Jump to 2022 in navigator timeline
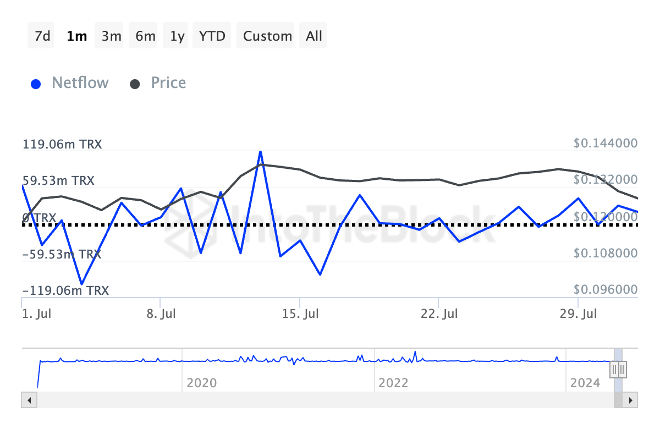Image resolution: width=660 pixels, height=440 pixels. click(393, 382)
